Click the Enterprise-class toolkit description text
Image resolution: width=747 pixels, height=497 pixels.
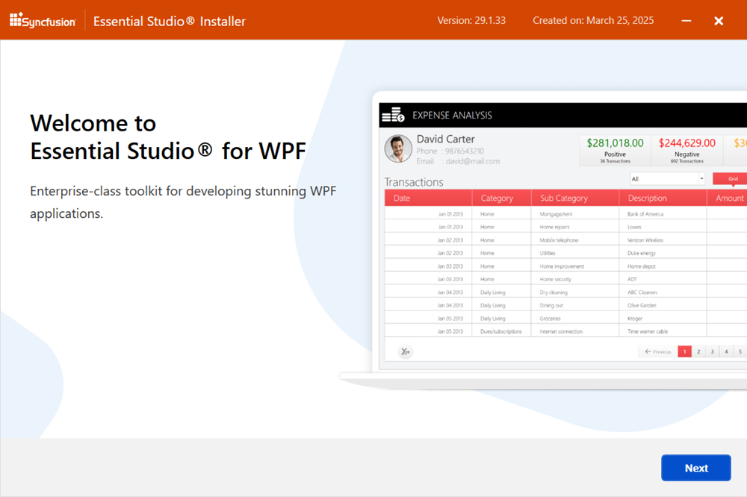click(183, 202)
